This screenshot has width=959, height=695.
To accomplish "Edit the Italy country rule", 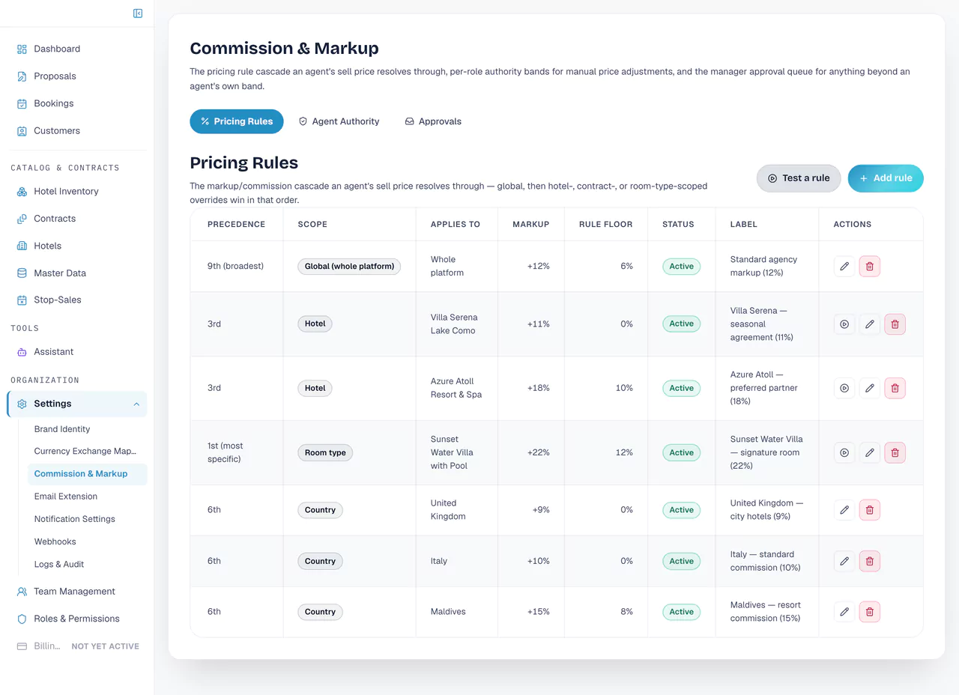I will coord(844,561).
